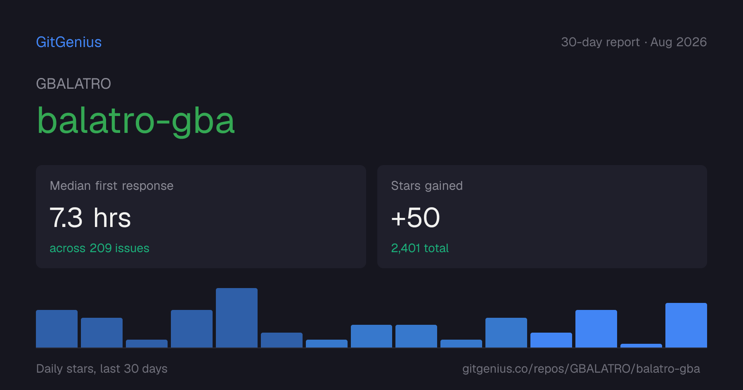Select the across 209 issues text
This screenshot has width=743, height=390.
pos(99,248)
